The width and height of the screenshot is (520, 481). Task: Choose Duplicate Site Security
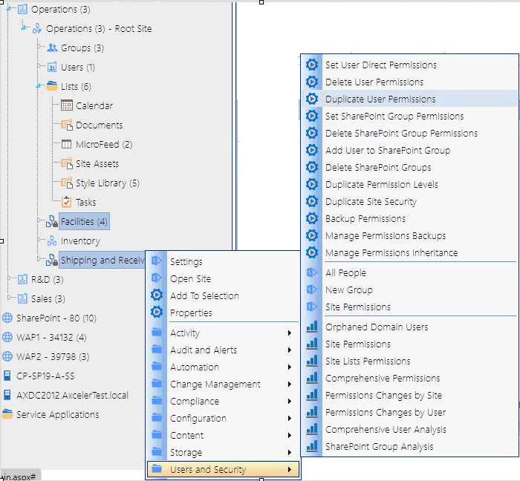click(410, 201)
